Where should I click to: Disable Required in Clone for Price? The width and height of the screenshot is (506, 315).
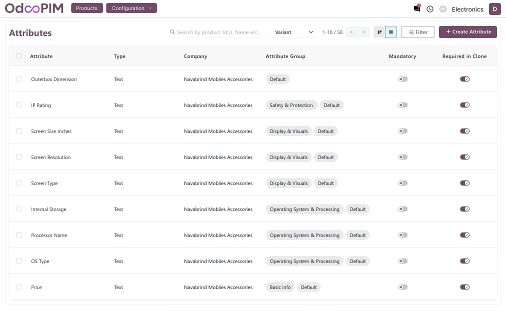click(x=465, y=287)
